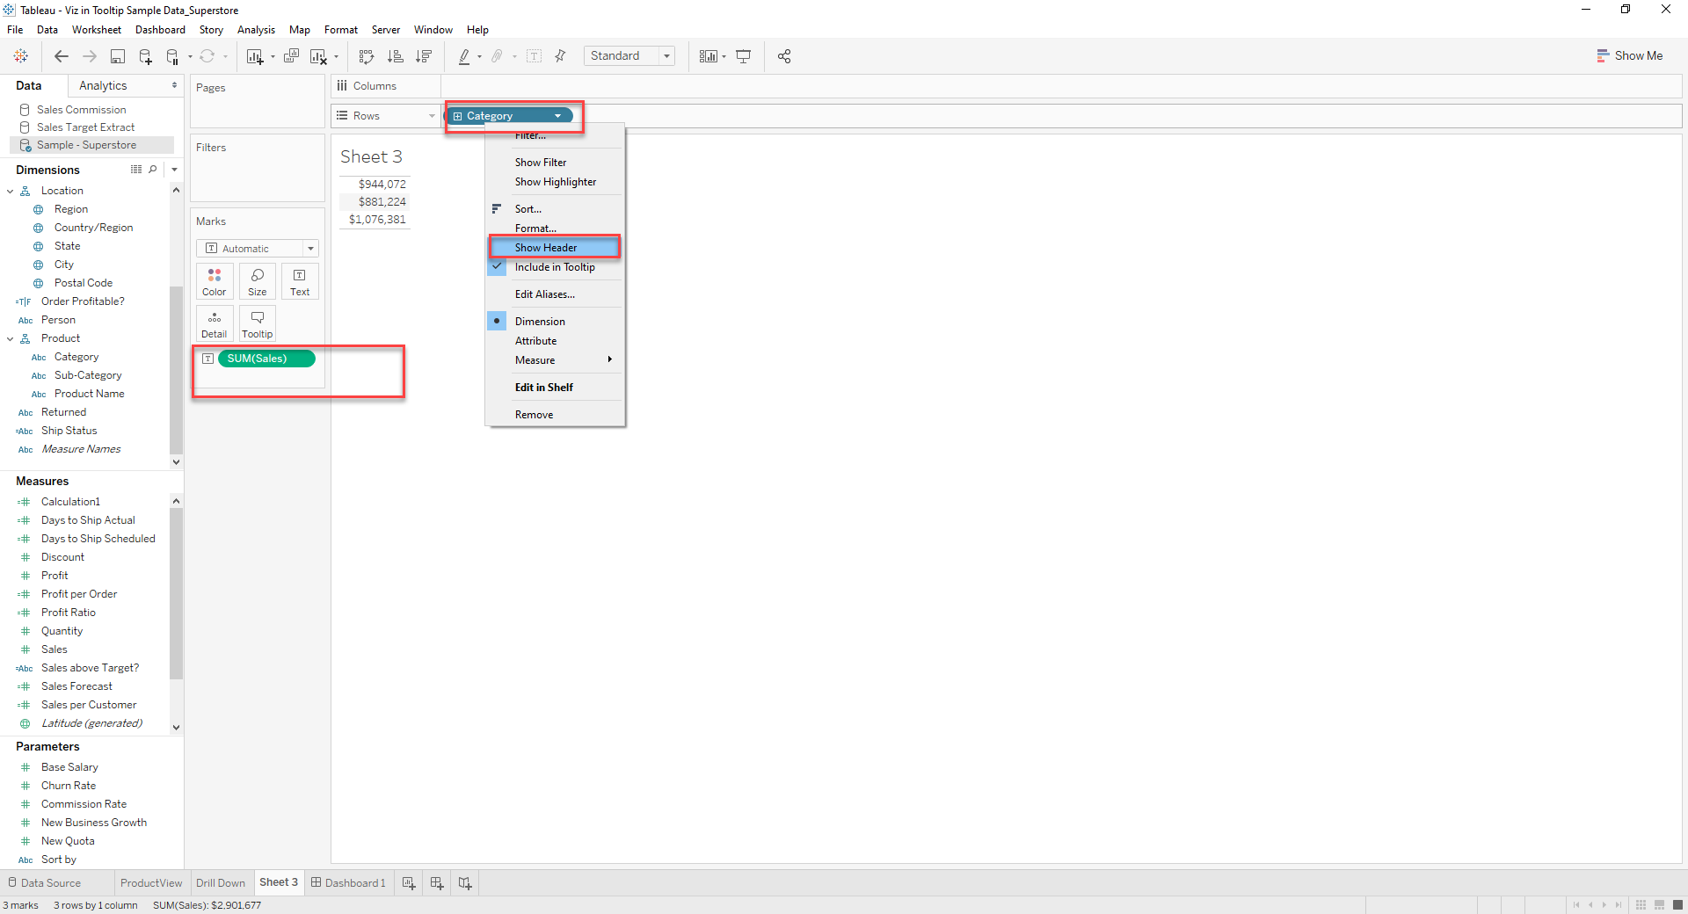Image resolution: width=1688 pixels, height=914 pixels.
Task: Click the Highlight pen icon
Action: pyautogui.click(x=464, y=56)
